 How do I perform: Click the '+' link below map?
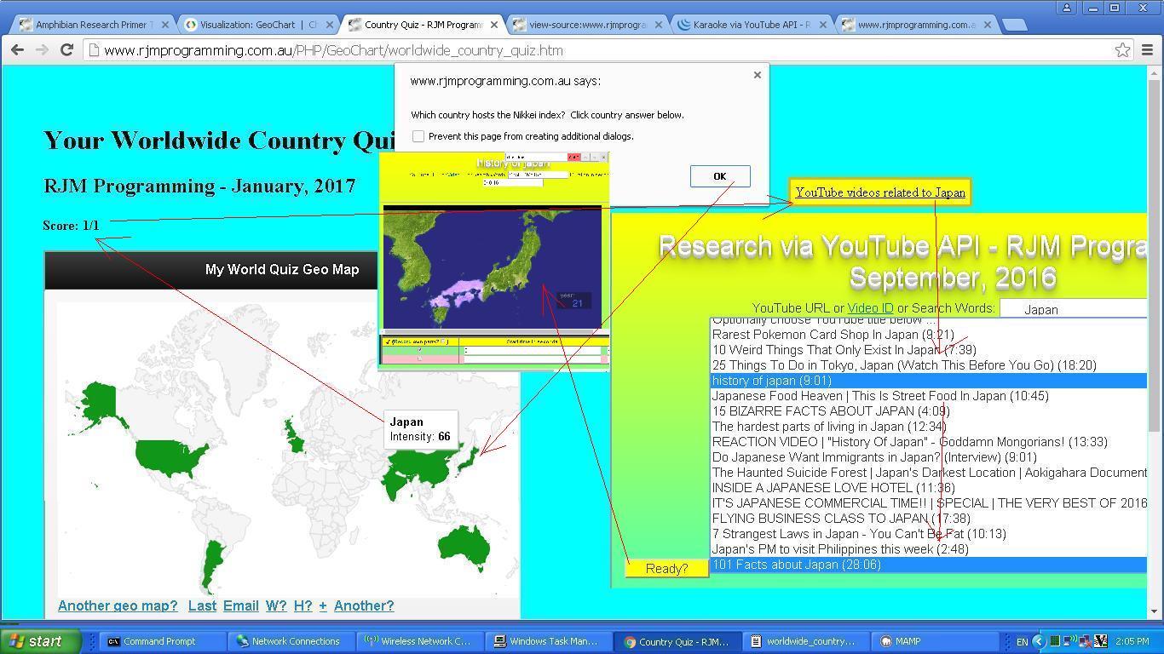[x=323, y=605]
